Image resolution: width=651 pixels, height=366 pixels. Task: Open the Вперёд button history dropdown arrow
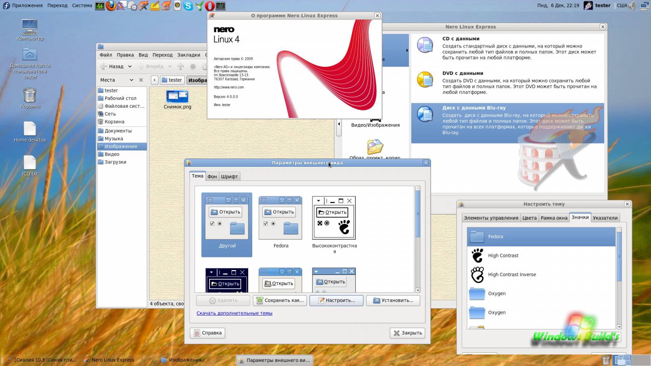(x=170, y=66)
